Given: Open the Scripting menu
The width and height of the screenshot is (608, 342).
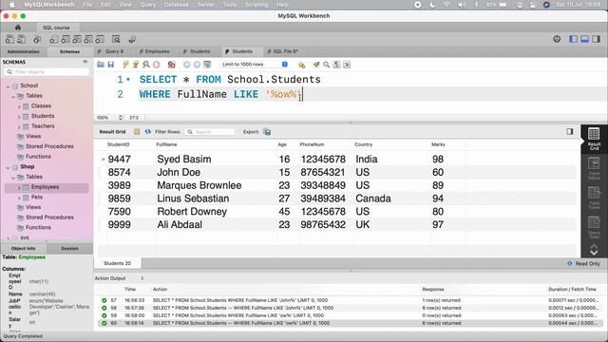Looking at the screenshot, I should (x=256, y=5).
